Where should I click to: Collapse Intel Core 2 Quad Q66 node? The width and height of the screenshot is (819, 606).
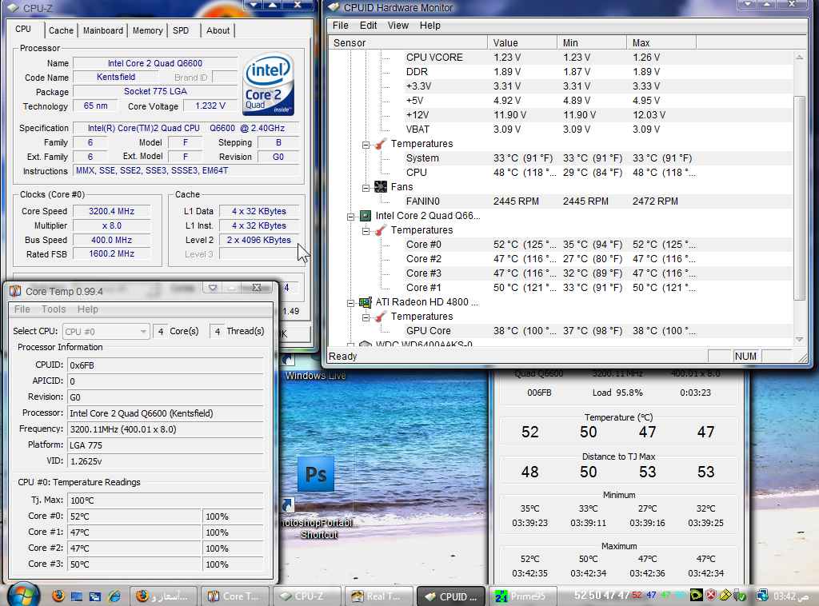coord(350,217)
